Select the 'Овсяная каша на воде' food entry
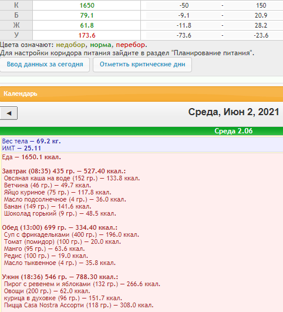283x312 pixels. (x=72, y=178)
